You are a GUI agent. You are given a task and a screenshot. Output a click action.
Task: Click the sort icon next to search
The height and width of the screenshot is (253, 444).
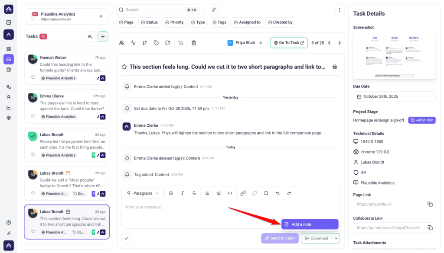click(x=214, y=10)
